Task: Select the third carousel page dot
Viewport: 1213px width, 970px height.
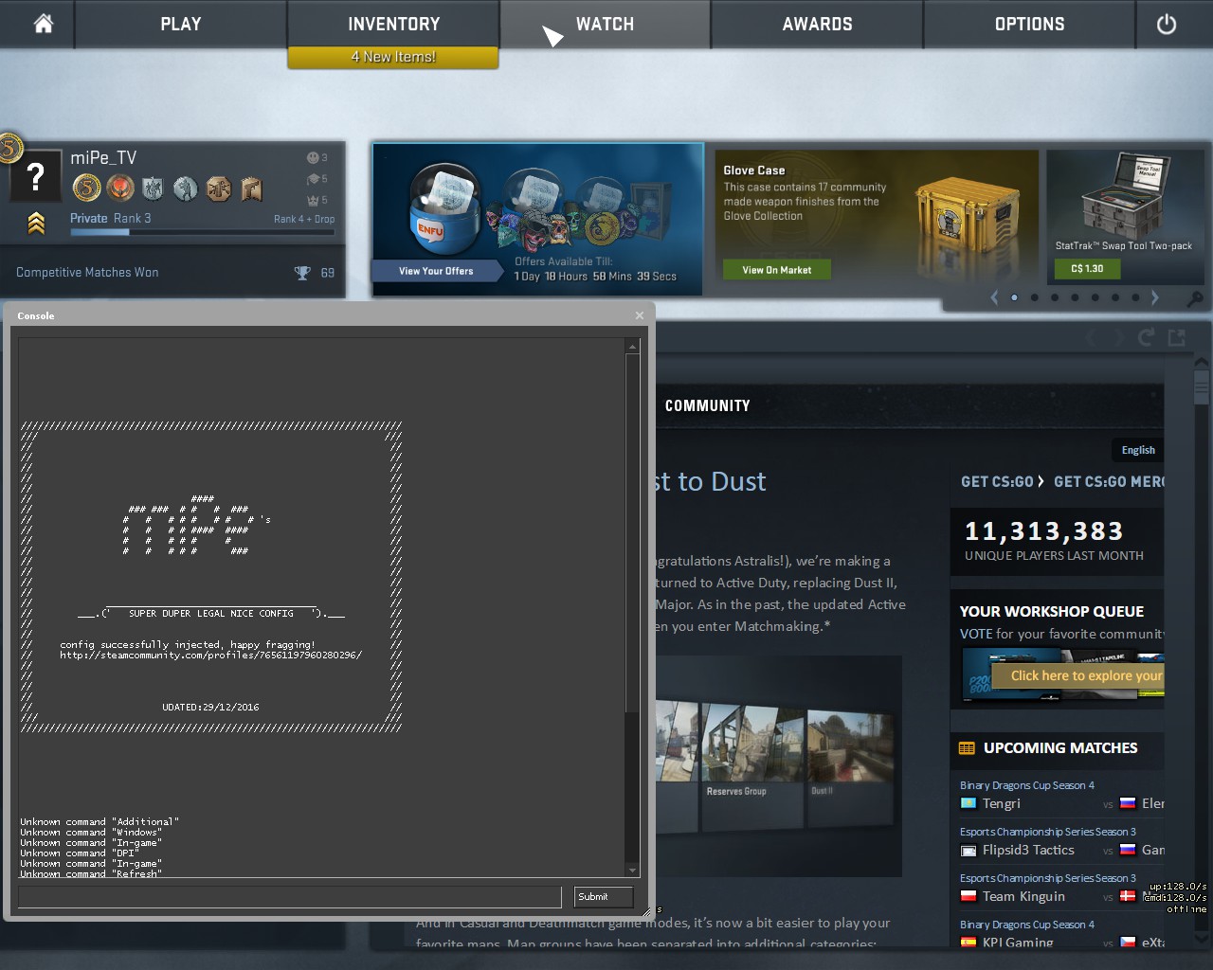Action: tap(1055, 297)
